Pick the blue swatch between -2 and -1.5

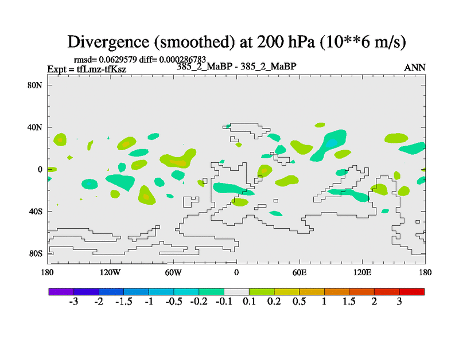(111, 292)
